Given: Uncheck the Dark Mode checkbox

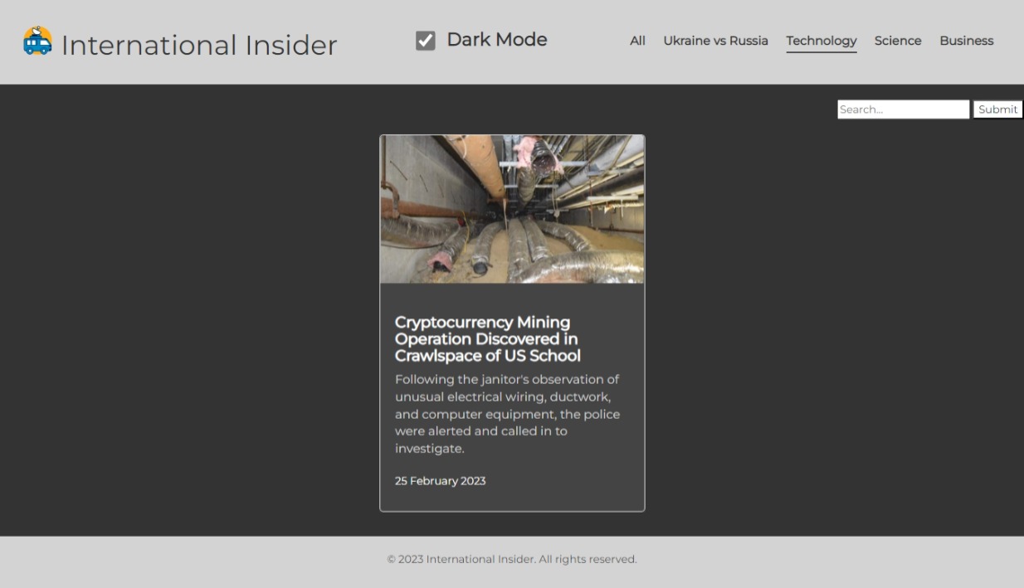Looking at the screenshot, I should (425, 41).
